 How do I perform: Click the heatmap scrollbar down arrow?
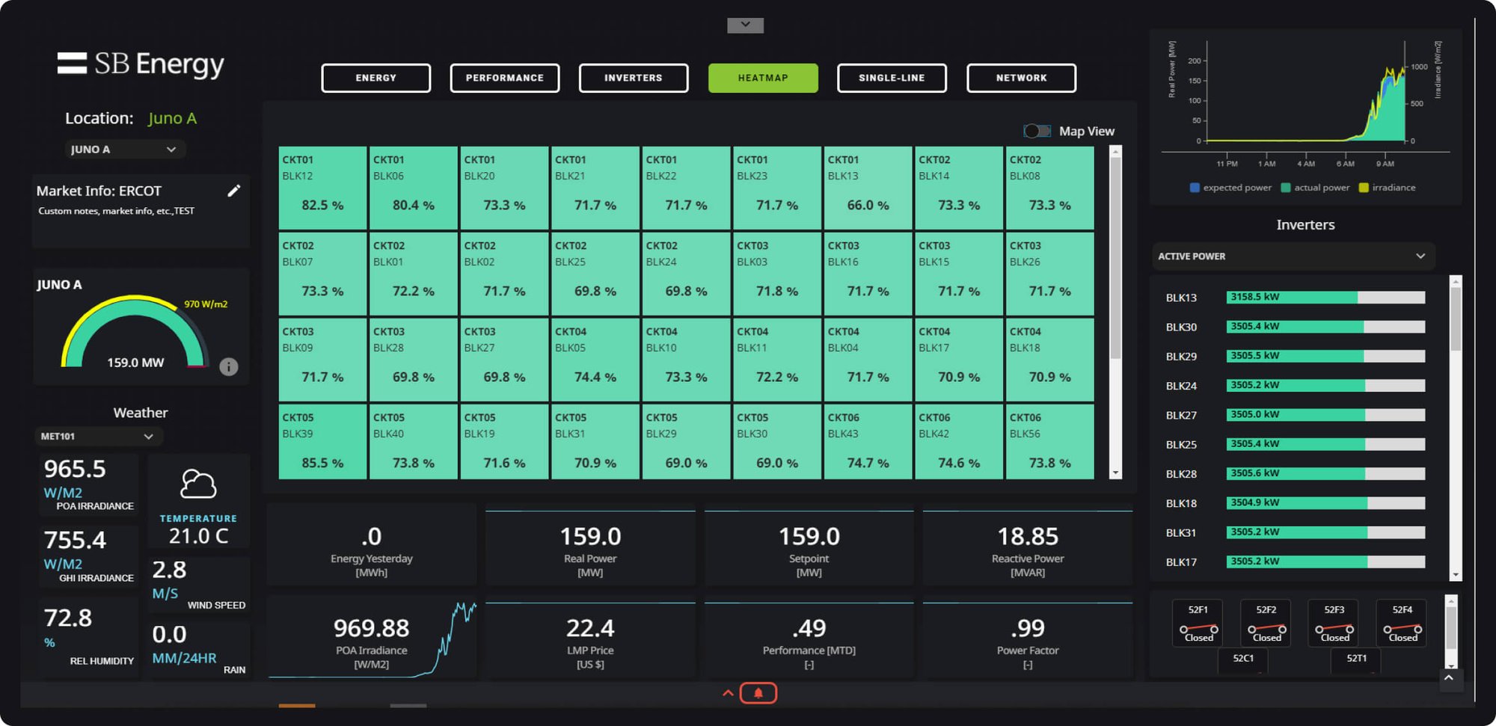point(1115,473)
